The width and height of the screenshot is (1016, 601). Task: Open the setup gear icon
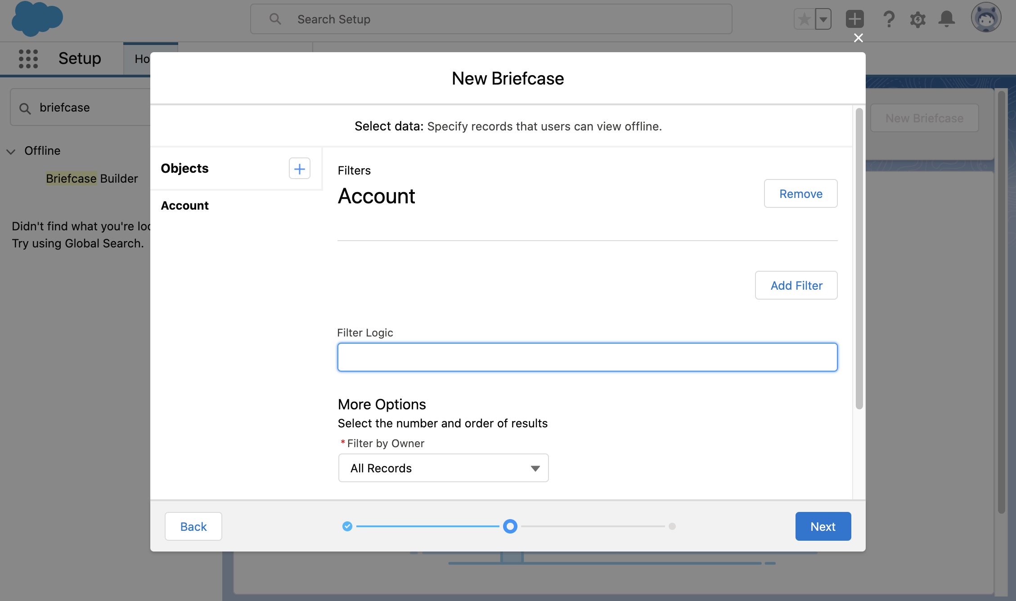point(917,19)
